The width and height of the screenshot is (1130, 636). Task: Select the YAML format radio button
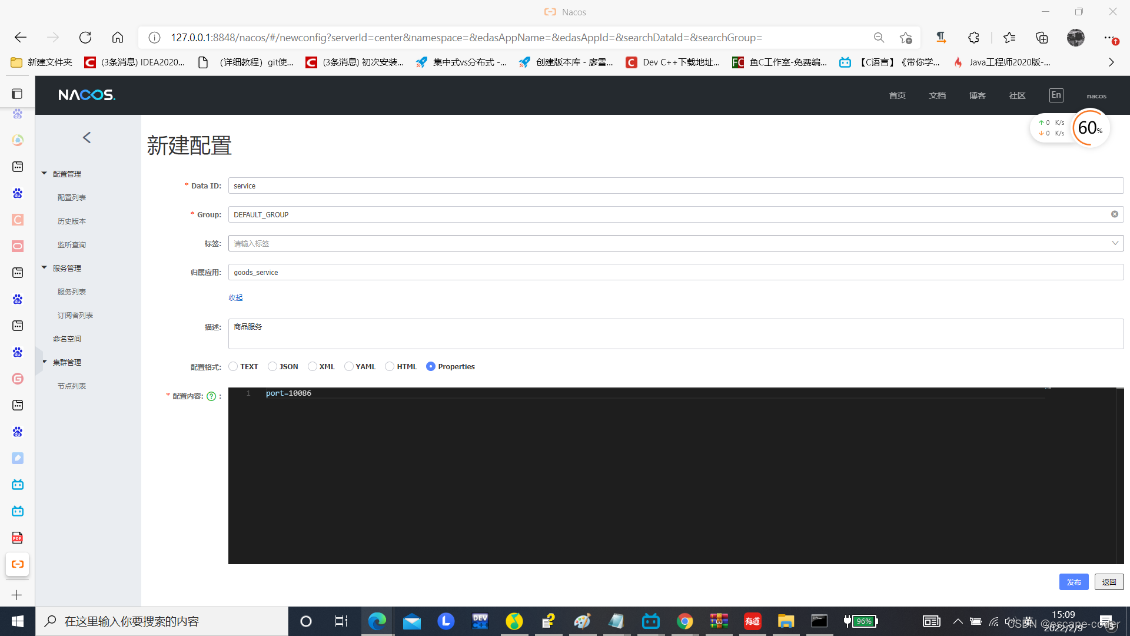pyautogui.click(x=349, y=367)
